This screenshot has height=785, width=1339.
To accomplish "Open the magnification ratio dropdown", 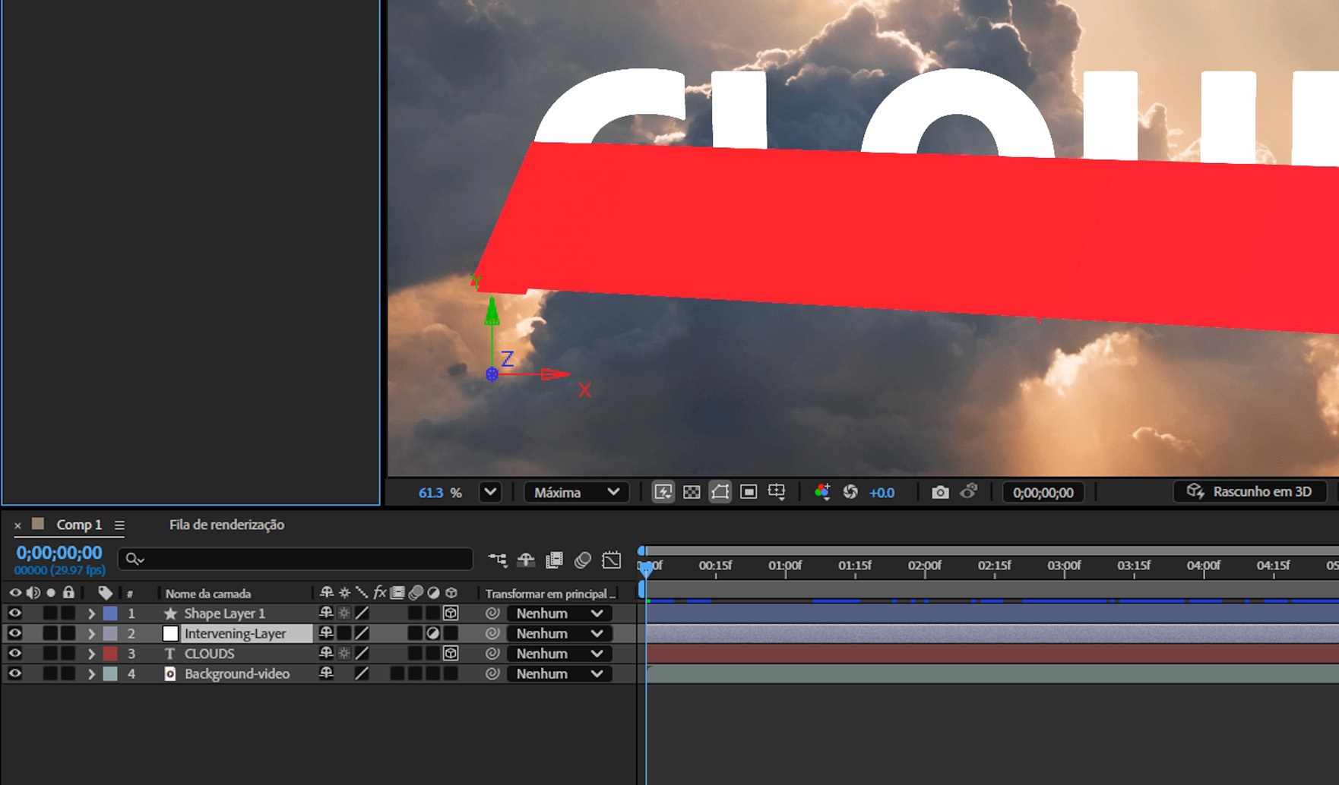I will [x=490, y=492].
